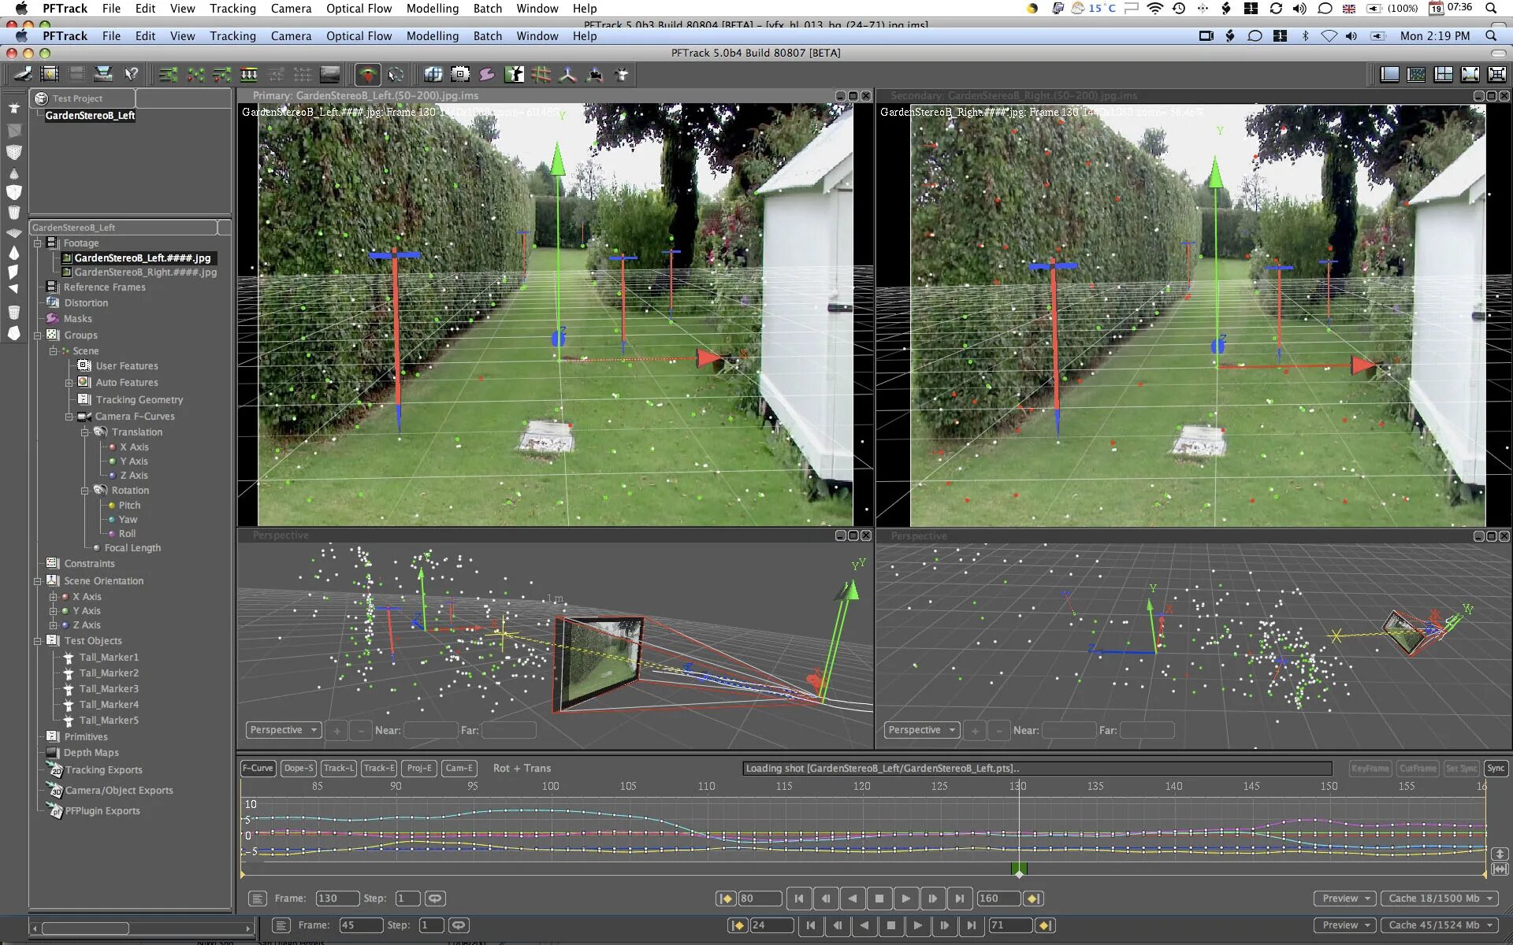Toggle visibility of GardenStereoB_Left footage

coord(66,257)
